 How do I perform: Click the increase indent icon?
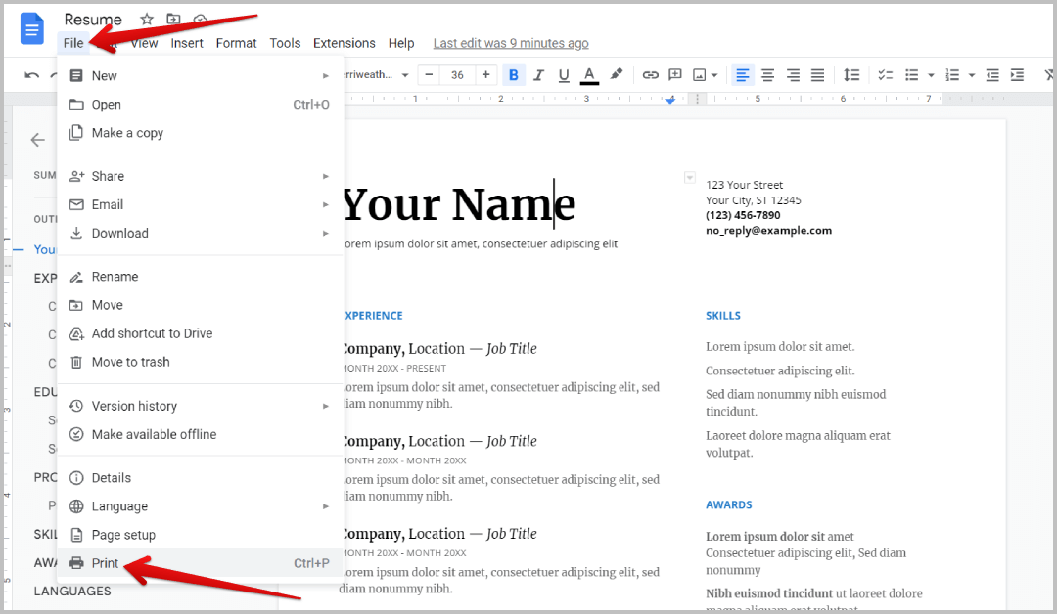[x=1017, y=75]
